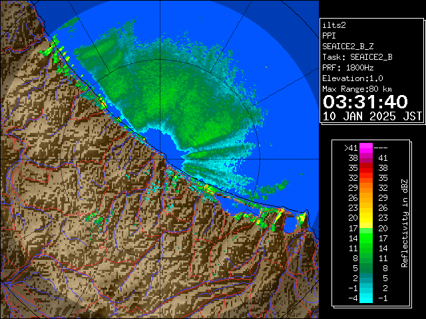This screenshot has width=426, height=319.
Task: Click the ">41" legend label
Action: pyautogui.click(x=351, y=148)
